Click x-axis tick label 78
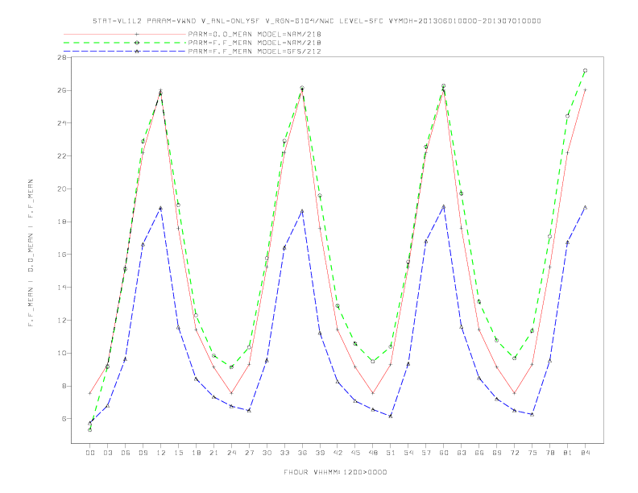The image size is (638, 493). click(550, 453)
